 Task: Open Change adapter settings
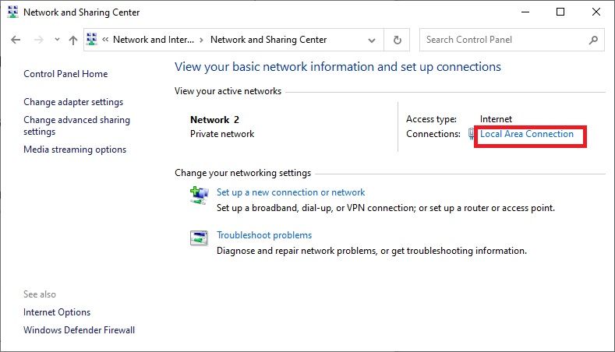[73, 102]
